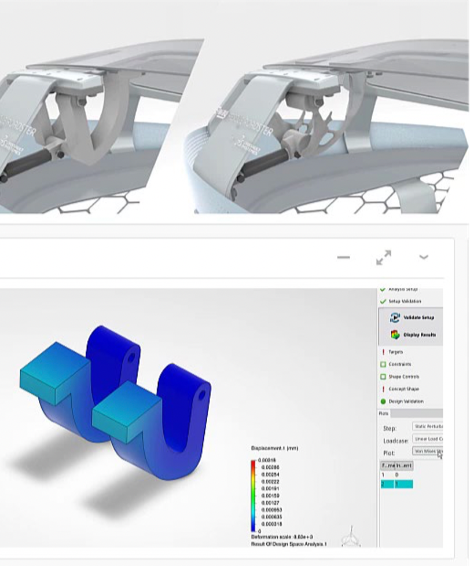Open the Loadcase dropdown
The width and height of the screenshot is (470, 566).
[x=427, y=439]
